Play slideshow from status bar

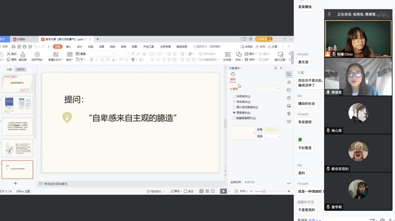point(223,191)
